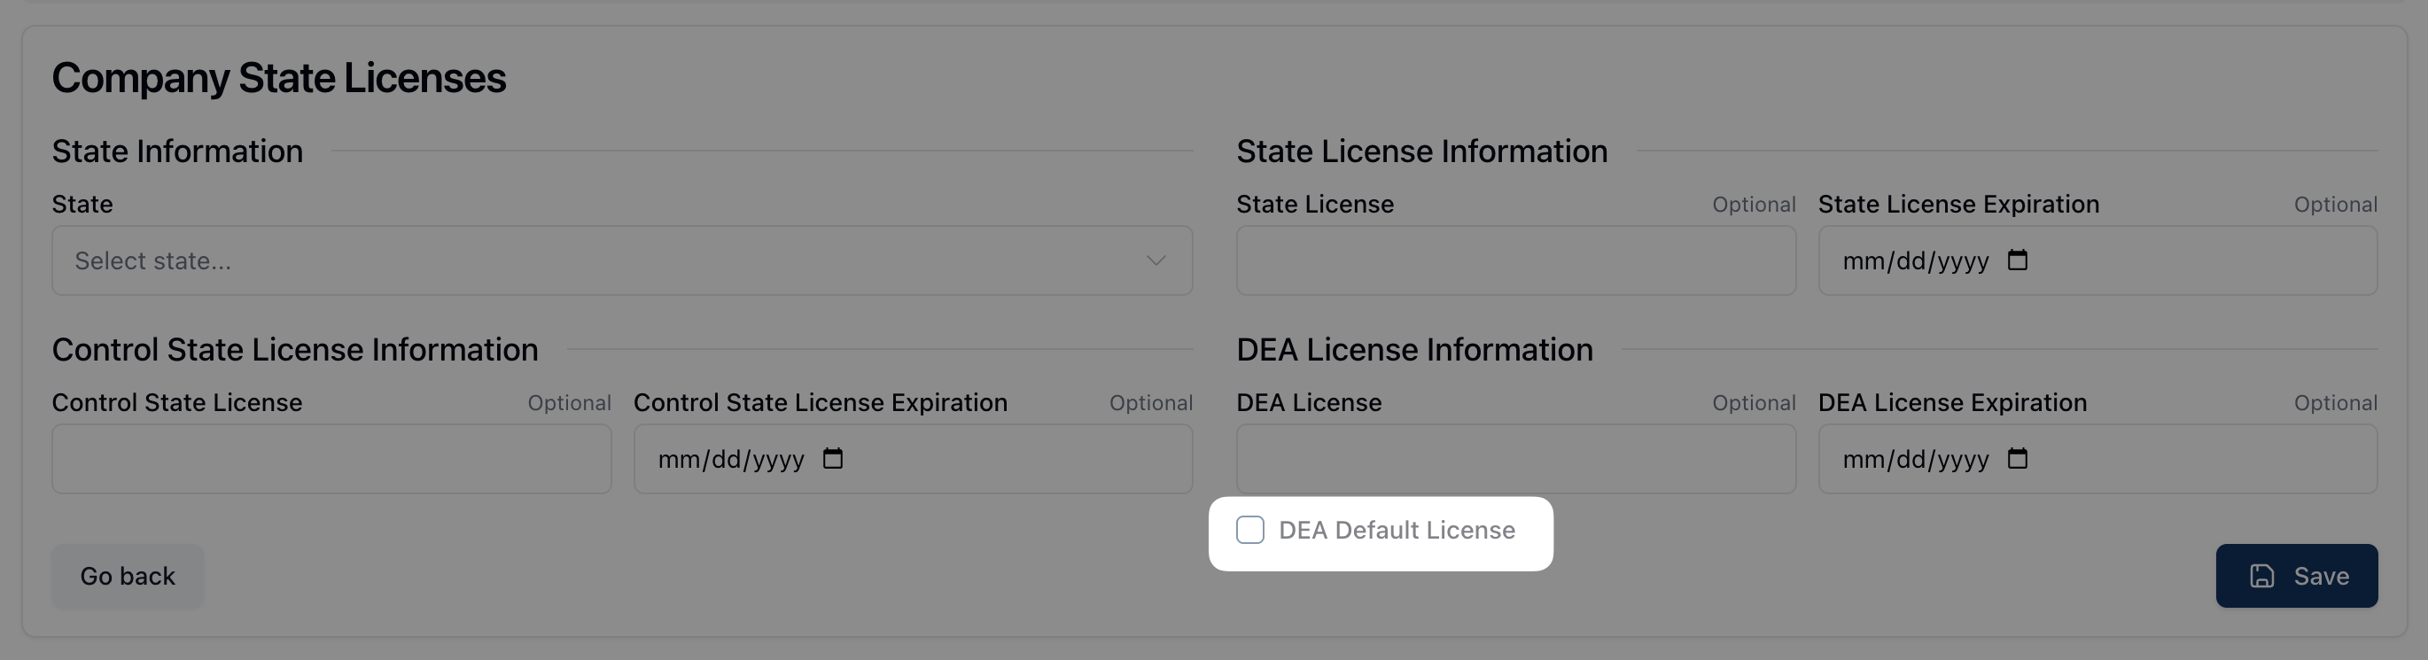Focus the Control State License text field
The height and width of the screenshot is (660, 2428).
pyautogui.click(x=331, y=459)
